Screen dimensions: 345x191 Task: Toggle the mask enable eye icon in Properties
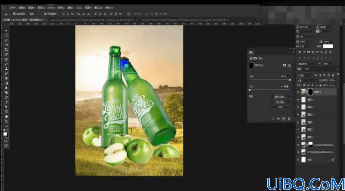click(284, 119)
